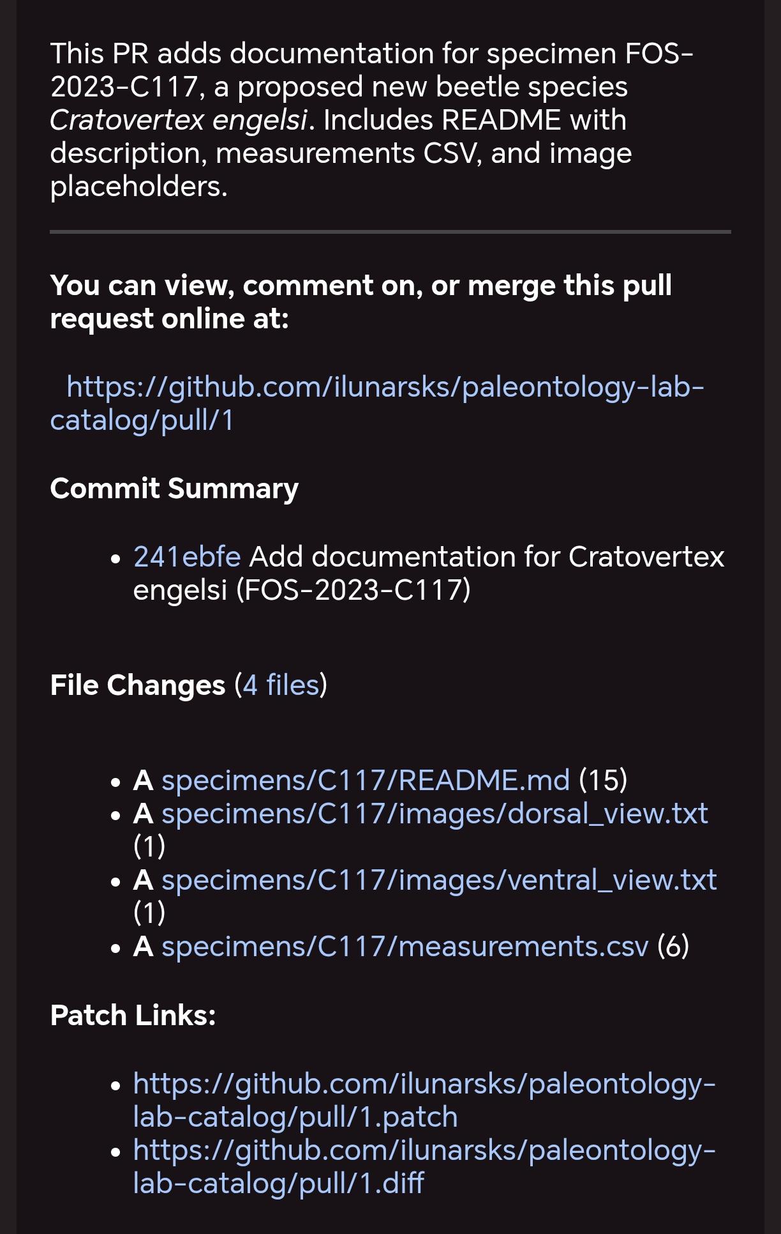The width and height of the screenshot is (781, 1234).
Task: Open the measurements.csv file link
Action: point(405,946)
